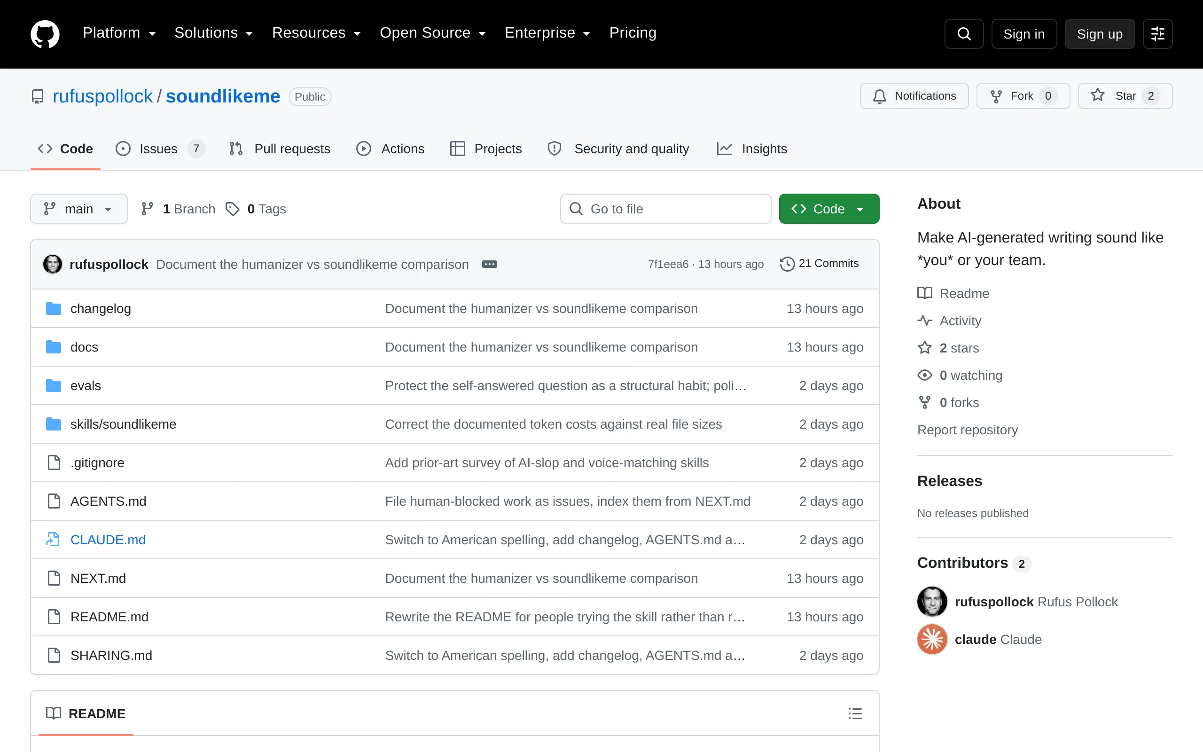The height and width of the screenshot is (752, 1203).
Task: Open the CLAUDE.md file
Action: click(x=108, y=540)
